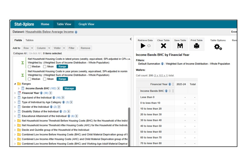Click info icon next to dataset name
Screen dimensions: 247x164
[76, 32]
